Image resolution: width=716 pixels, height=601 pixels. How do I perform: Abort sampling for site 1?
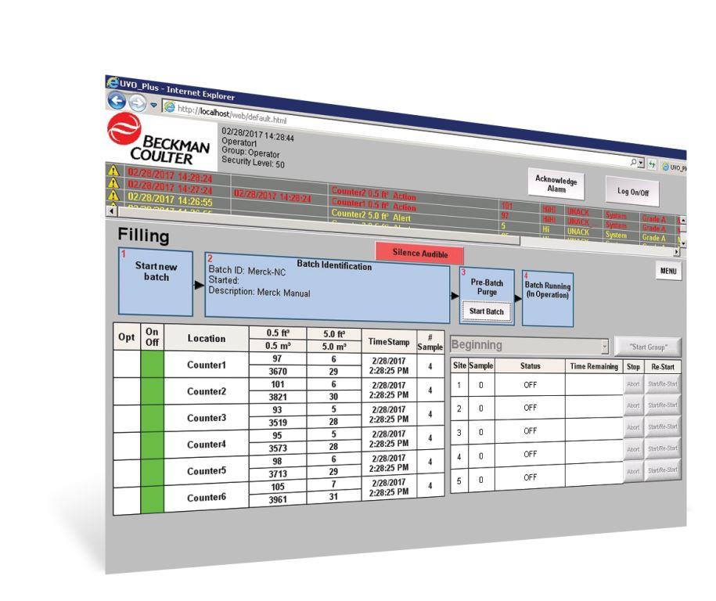point(633,384)
